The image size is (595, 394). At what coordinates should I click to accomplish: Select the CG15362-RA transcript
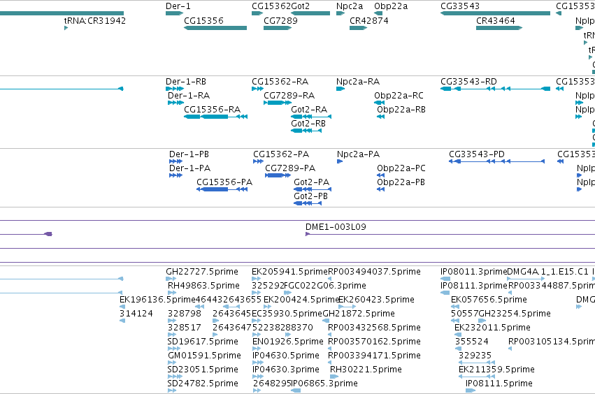pyautogui.click(x=257, y=89)
